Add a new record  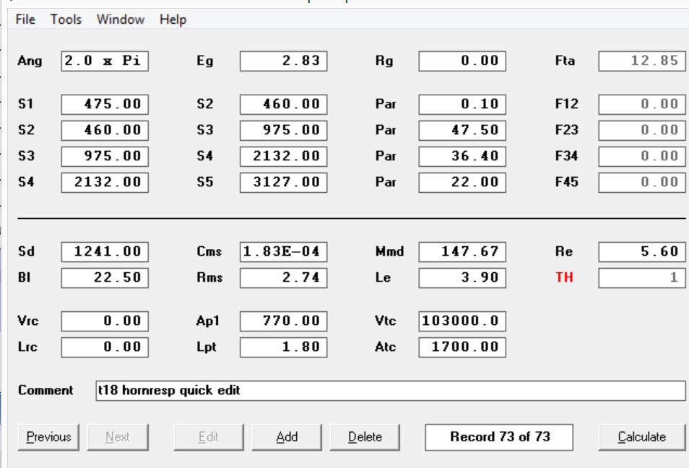click(287, 437)
